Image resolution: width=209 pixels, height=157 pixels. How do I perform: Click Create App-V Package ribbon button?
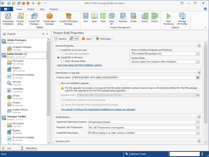pos(49,19)
